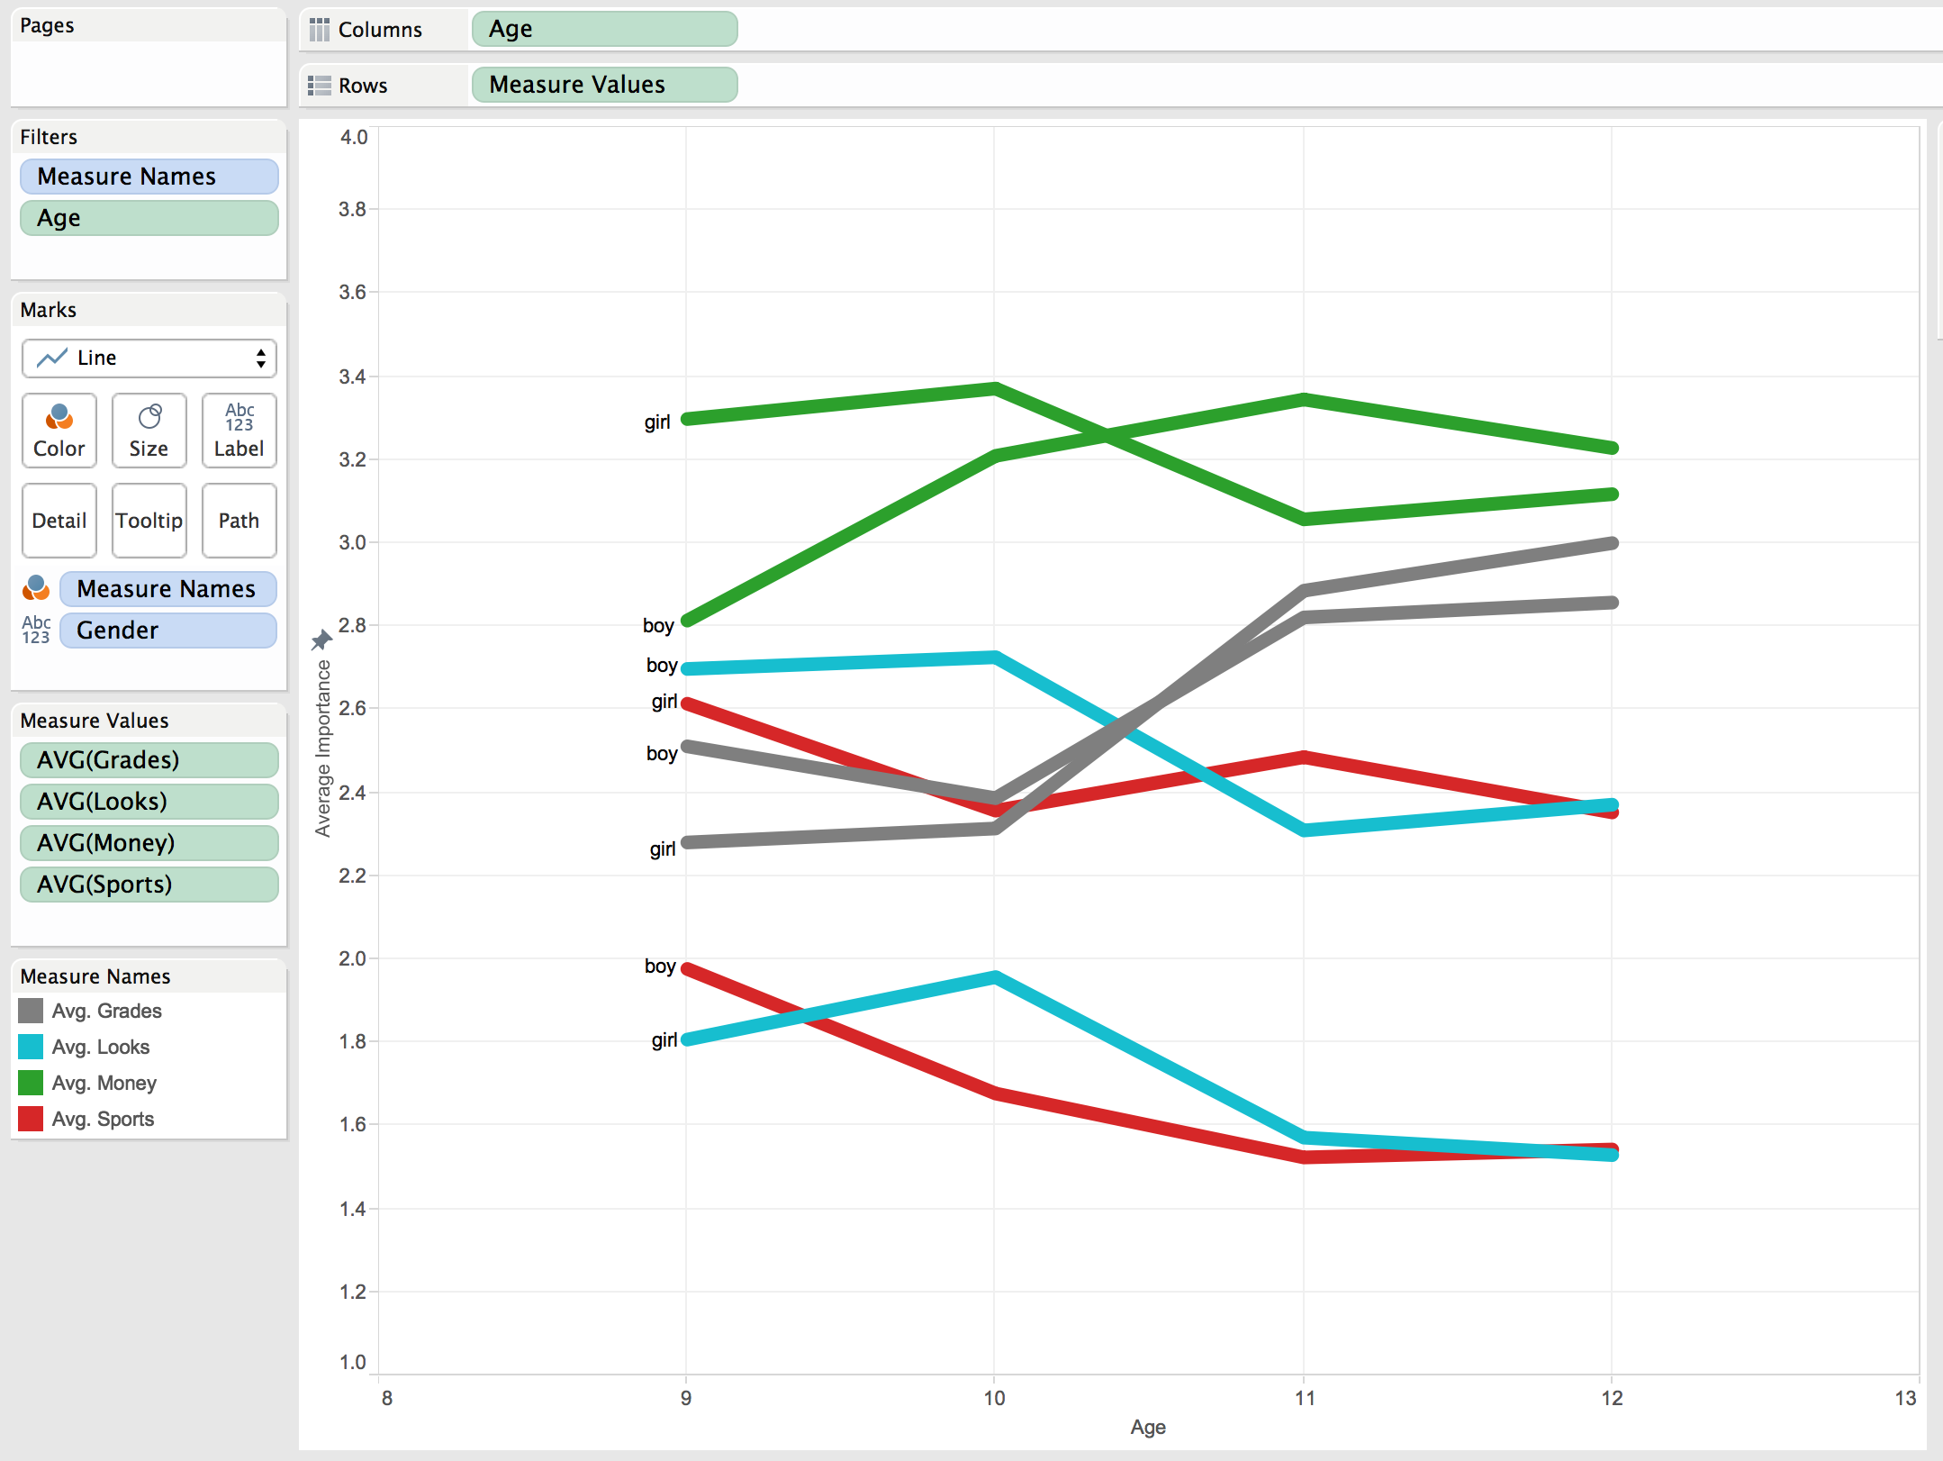The width and height of the screenshot is (1943, 1461).
Task: Select Avg. Grades gray legend swatch
Action: tap(31, 1011)
